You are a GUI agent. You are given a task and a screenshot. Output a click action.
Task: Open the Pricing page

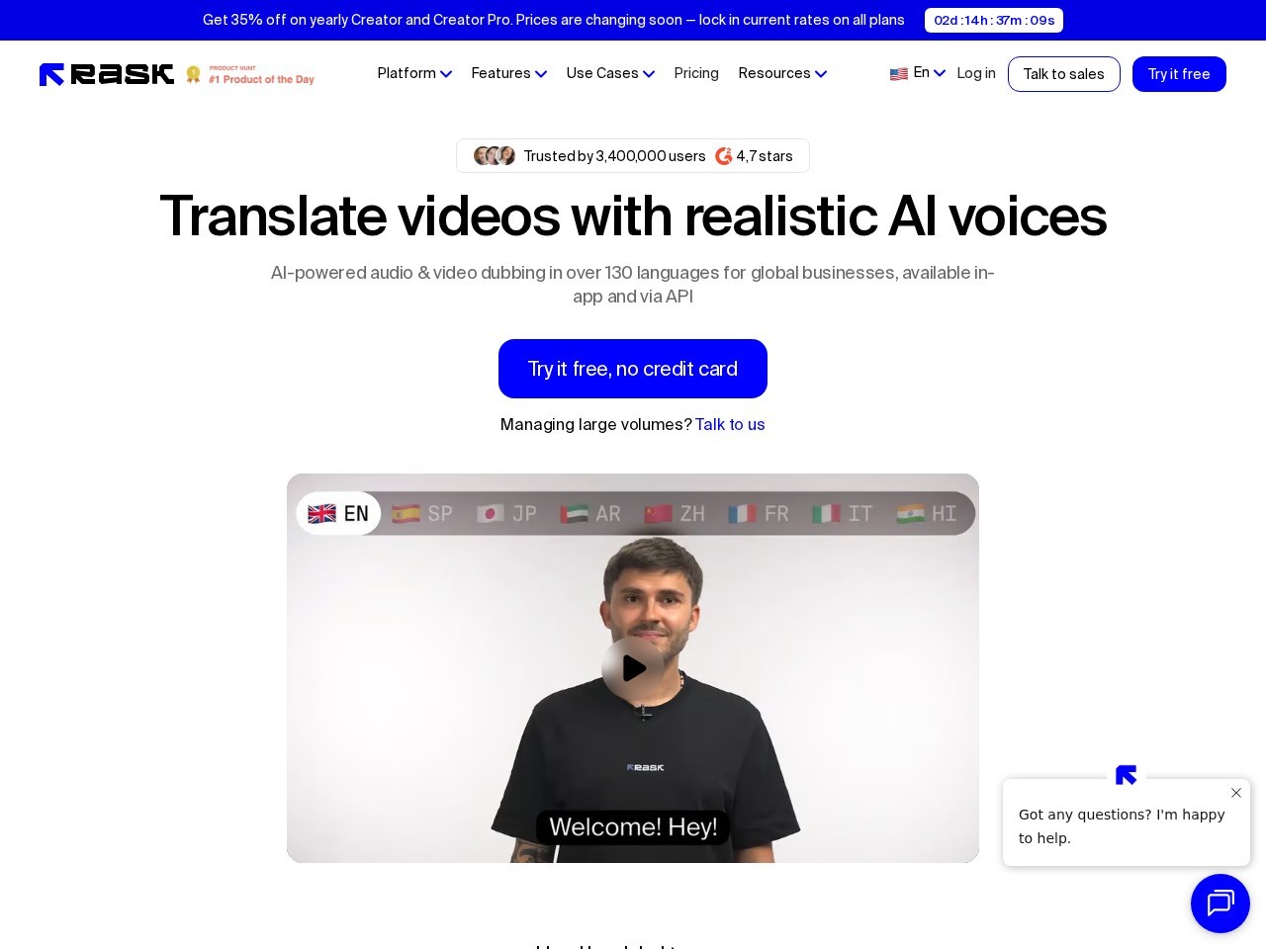point(696,73)
